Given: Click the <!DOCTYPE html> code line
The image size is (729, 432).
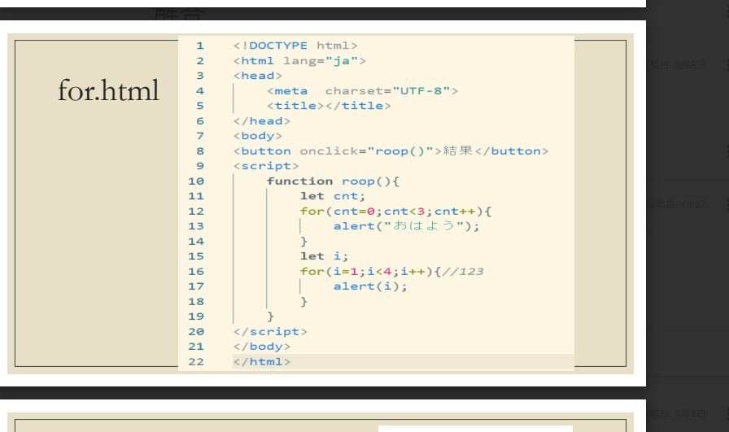Looking at the screenshot, I should click(x=295, y=46).
